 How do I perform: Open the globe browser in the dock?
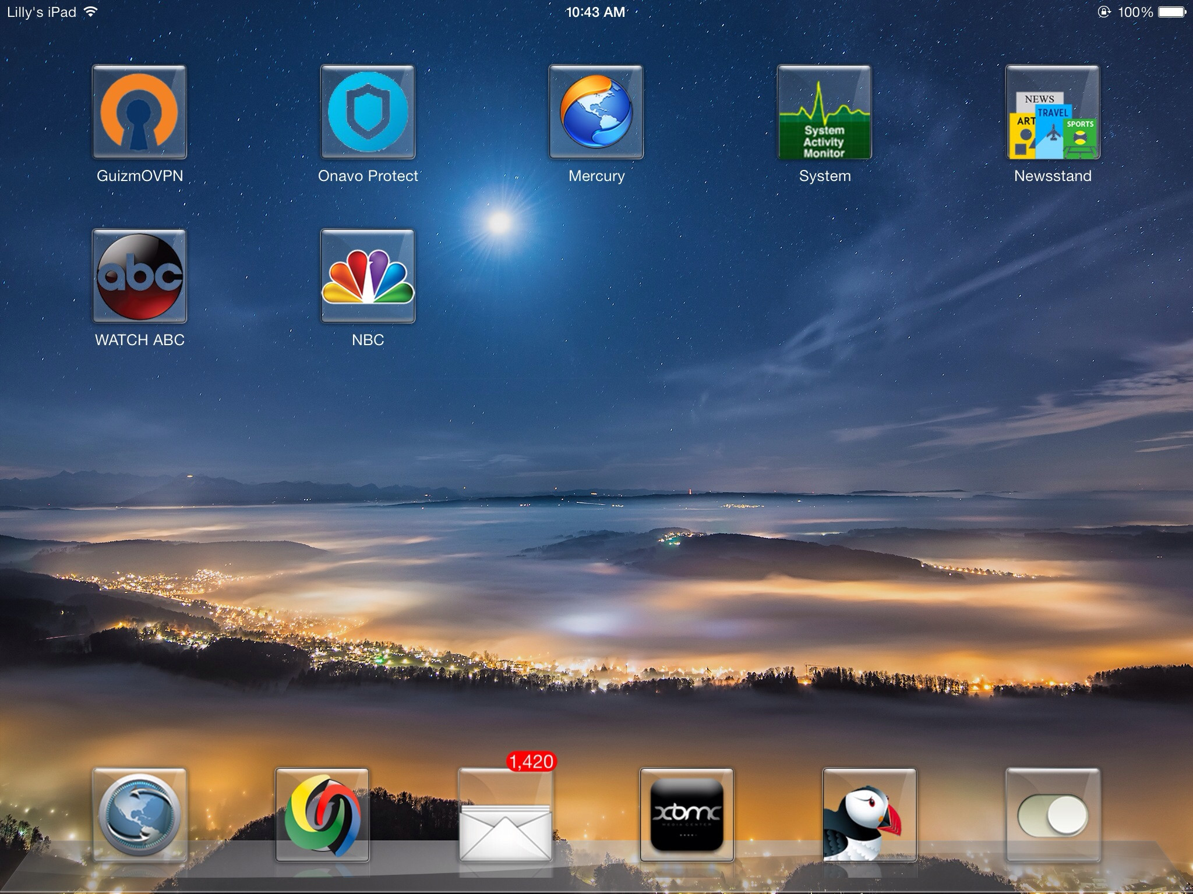(139, 815)
